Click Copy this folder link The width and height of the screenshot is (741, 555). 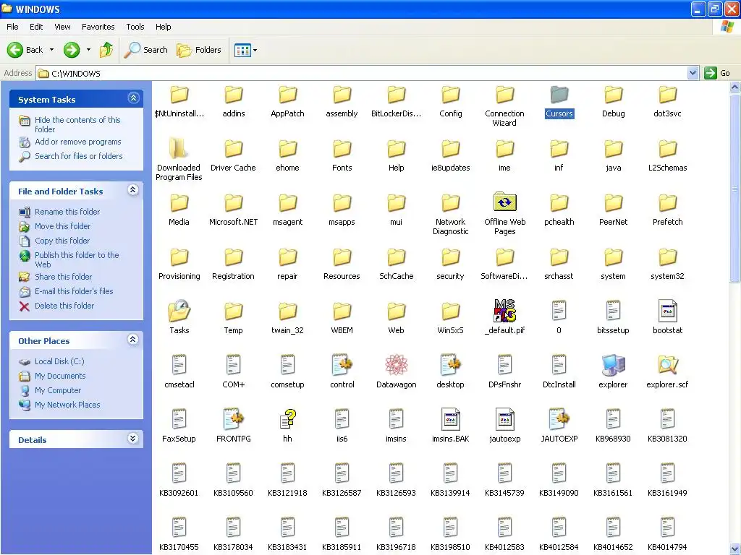tap(62, 241)
